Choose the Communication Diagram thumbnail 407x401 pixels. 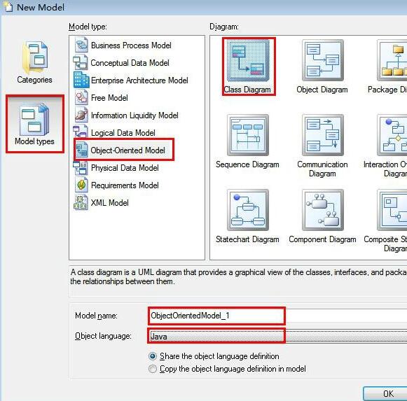323,135
